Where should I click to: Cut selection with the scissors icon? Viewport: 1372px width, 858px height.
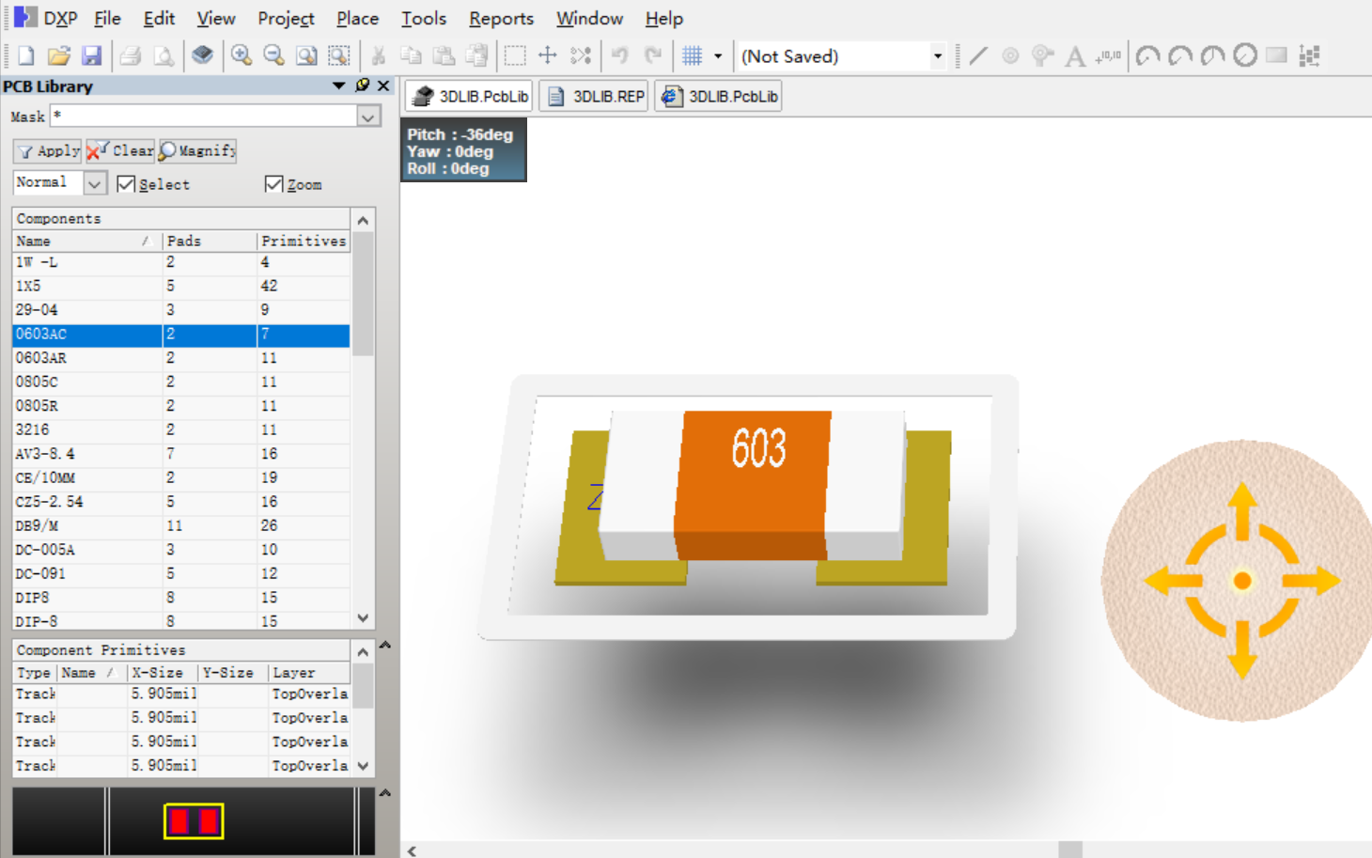pyautogui.click(x=378, y=55)
